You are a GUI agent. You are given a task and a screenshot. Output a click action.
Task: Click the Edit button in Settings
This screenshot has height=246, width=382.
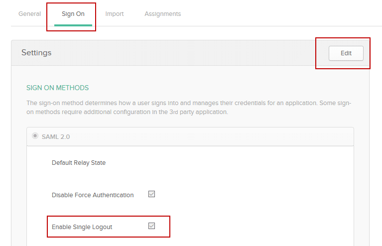tap(346, 53)
